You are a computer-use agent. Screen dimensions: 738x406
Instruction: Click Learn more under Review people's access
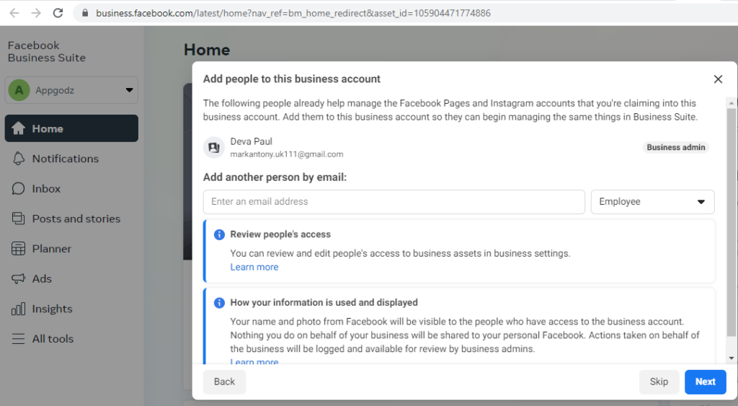point(254,267)
